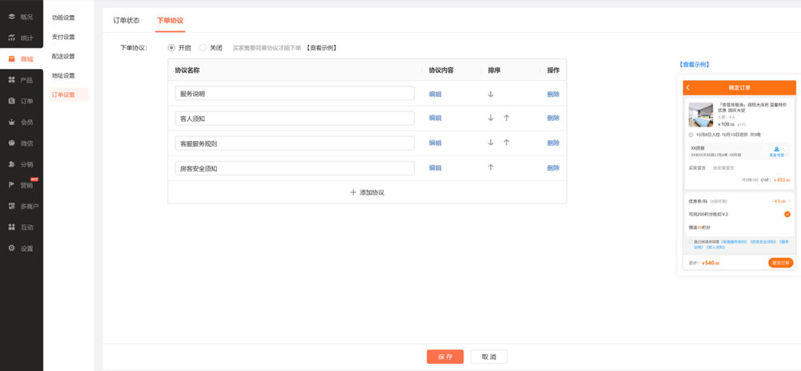Open the 设置 settings gear icon
This screenshot has width=801, height=371.
coord(11,248)
